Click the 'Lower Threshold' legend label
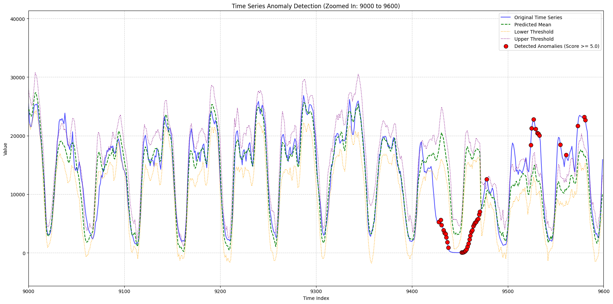 [x=534, y=32]
